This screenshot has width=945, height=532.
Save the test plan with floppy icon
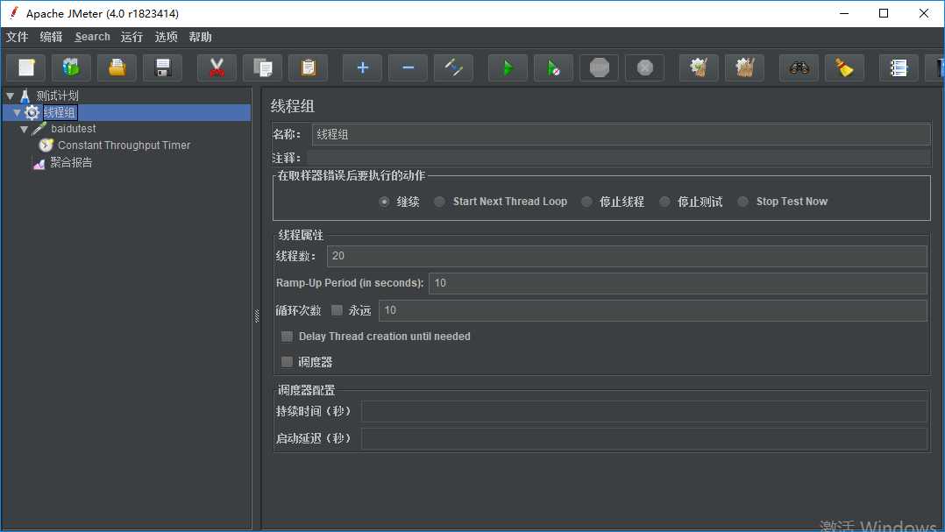coord(163,67)
